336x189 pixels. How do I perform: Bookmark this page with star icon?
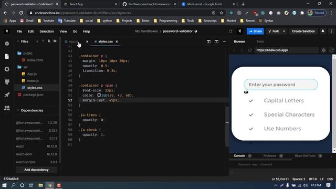222,13
